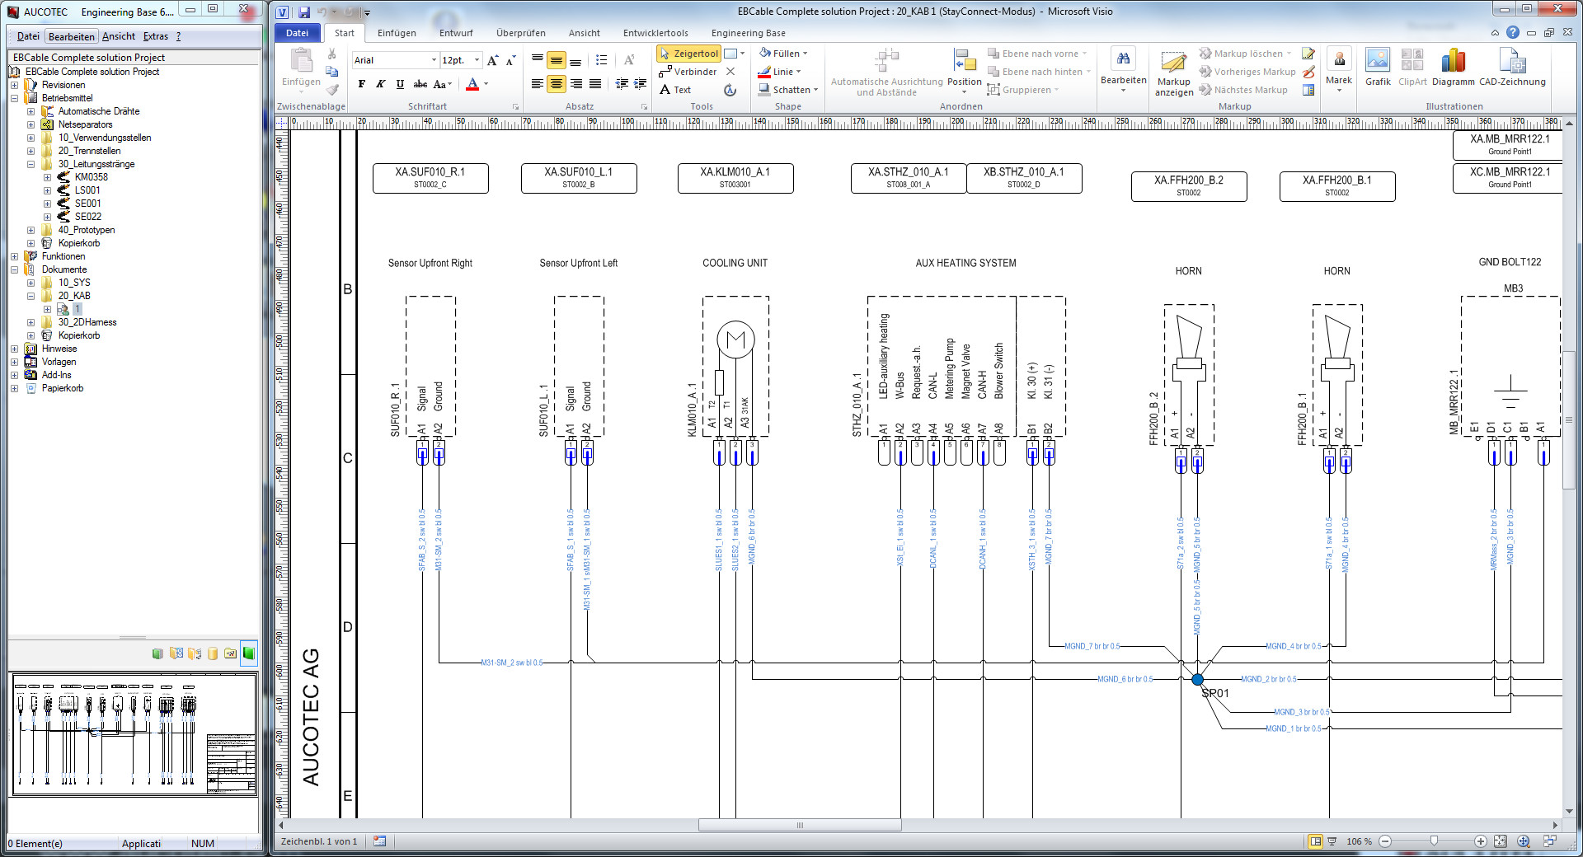Open the Arial font name dropdown

click(434, 60)
